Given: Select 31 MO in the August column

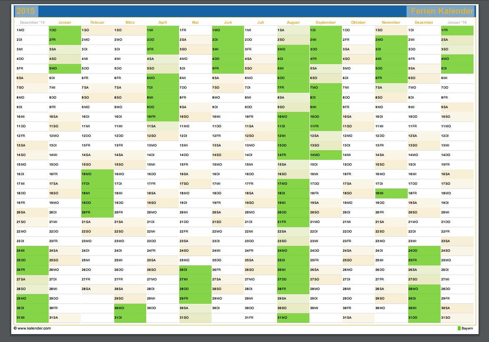Looking at the screenshot, I should pos(293,318).
